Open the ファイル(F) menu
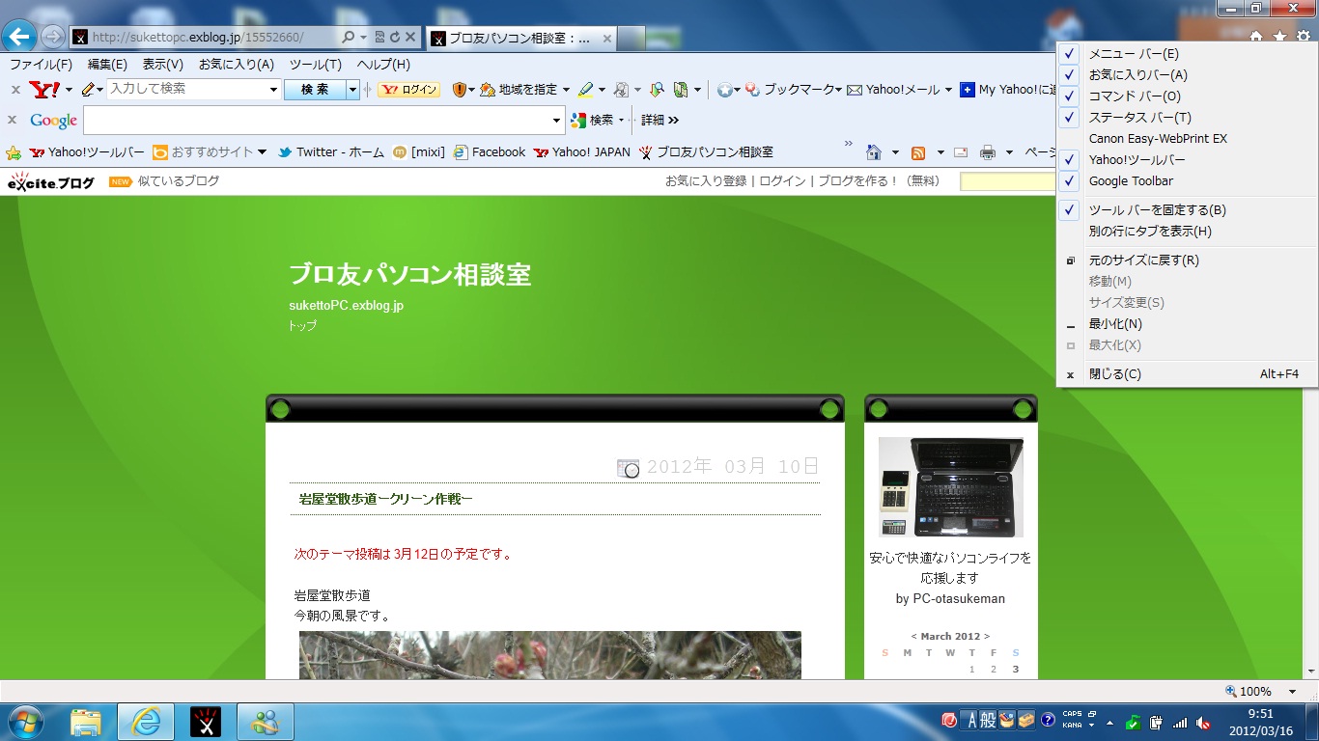This screenshot has width=1319, height=741. [41, 65]
